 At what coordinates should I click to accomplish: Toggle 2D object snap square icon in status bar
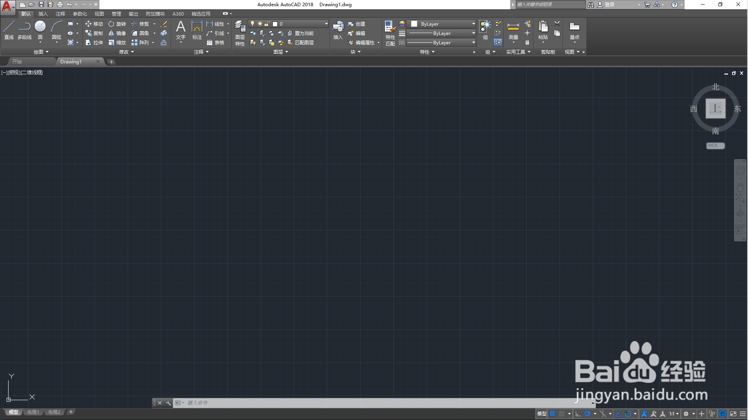(x=628, y=414)
